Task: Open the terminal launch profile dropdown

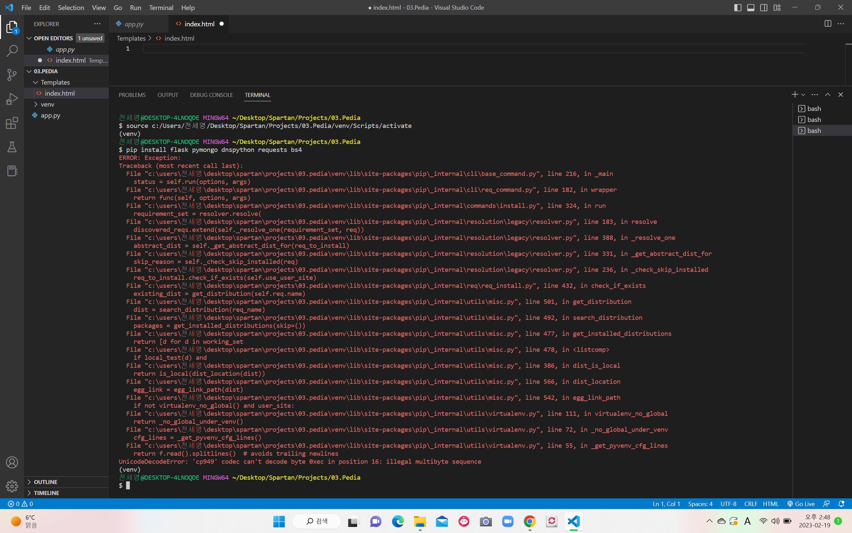Action: (x=803, y=95)
